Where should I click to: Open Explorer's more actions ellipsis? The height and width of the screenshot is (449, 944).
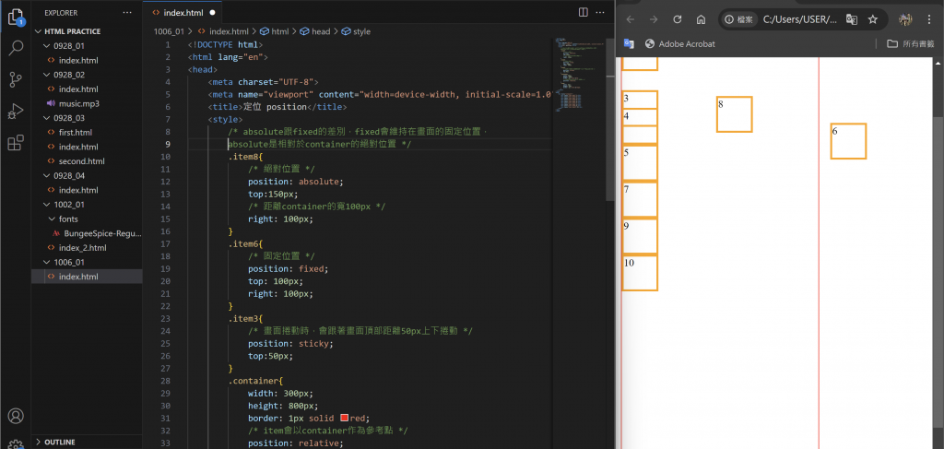point(127,12)
